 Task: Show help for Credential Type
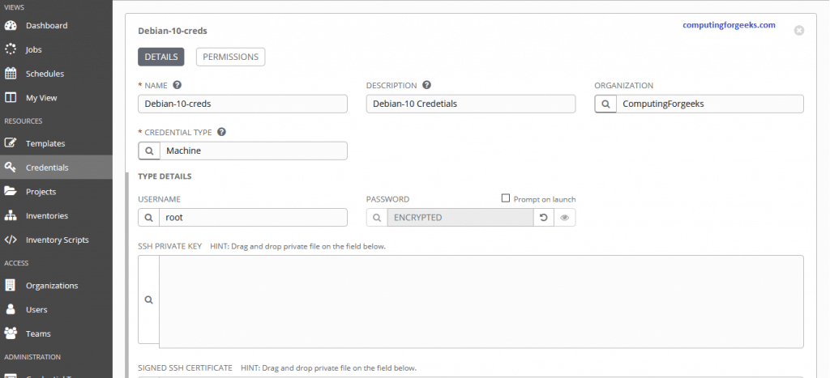point(222,132)
